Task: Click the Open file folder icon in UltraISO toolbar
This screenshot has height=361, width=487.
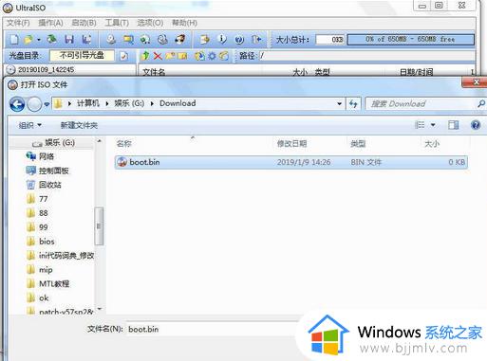Action: coord(28,40)
